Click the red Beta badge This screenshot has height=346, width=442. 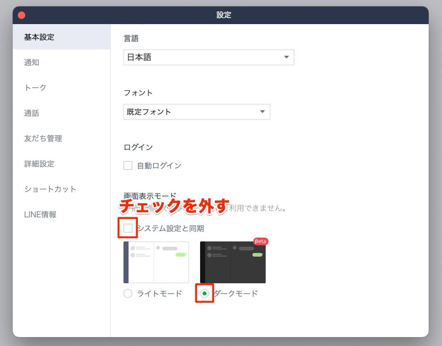(261, 241)
